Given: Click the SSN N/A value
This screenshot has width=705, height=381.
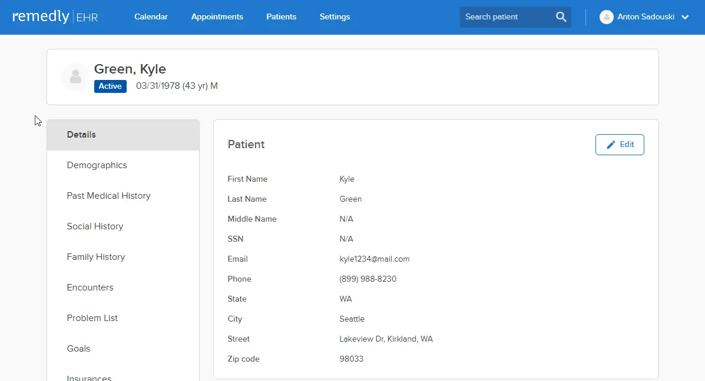Looking at the screenshot, I should (x=346, y=239).
